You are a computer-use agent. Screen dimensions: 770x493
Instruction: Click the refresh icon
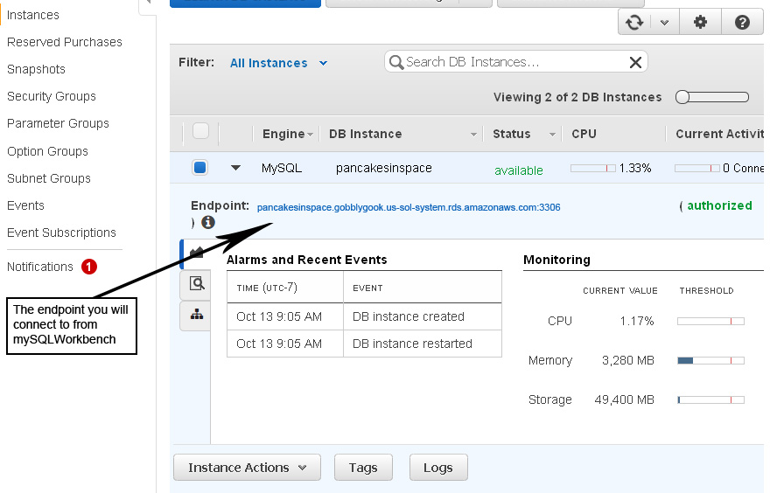634,22
